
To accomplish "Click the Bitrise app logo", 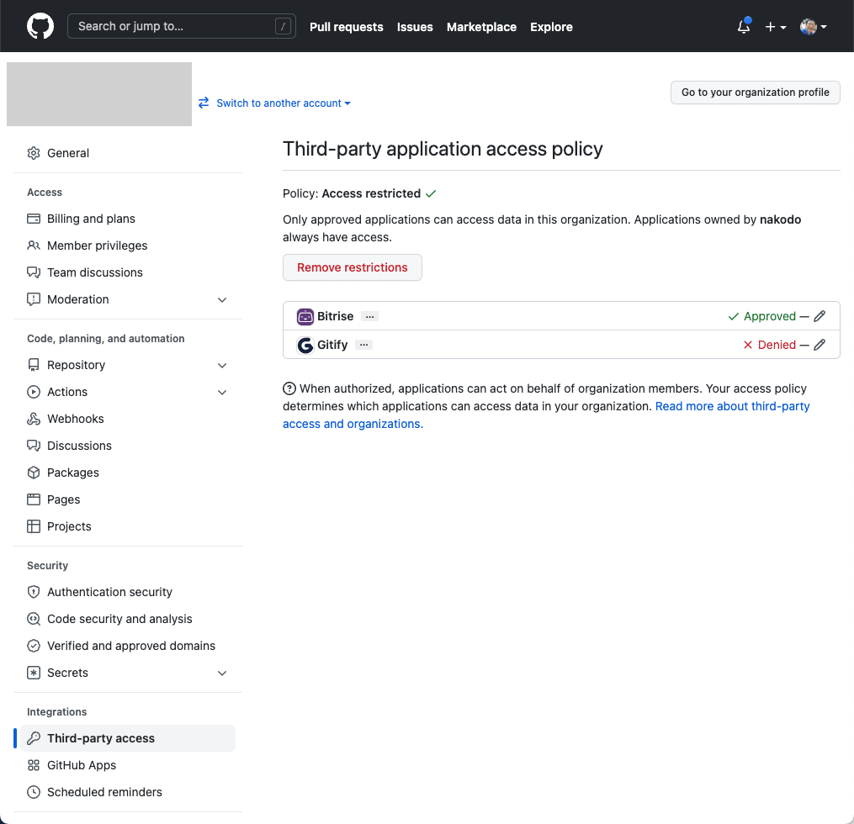I will tap(305, 316).
